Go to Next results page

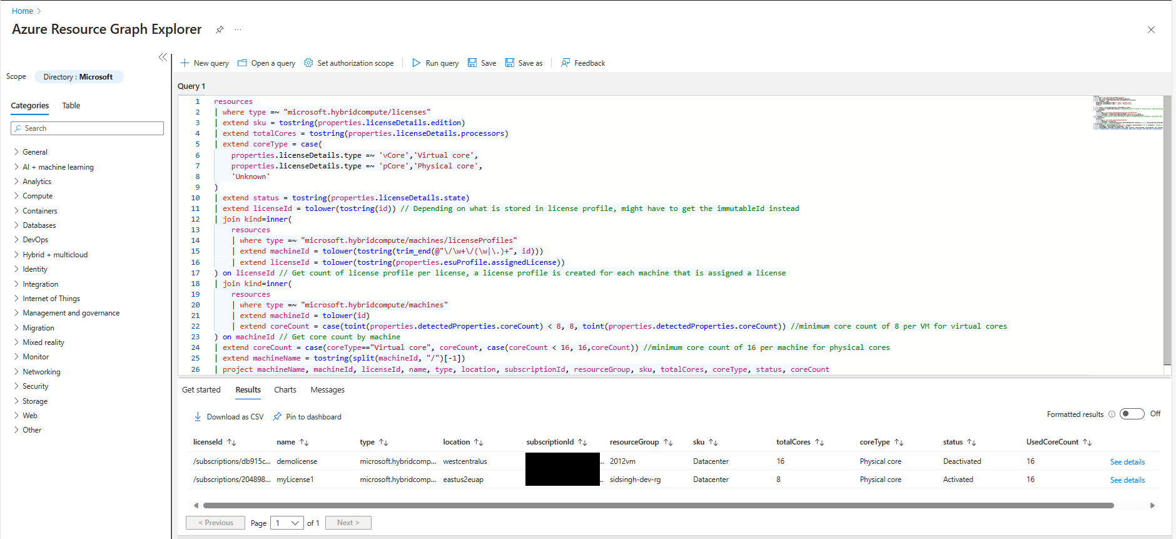pyautogui.click(x=348, y=523)
